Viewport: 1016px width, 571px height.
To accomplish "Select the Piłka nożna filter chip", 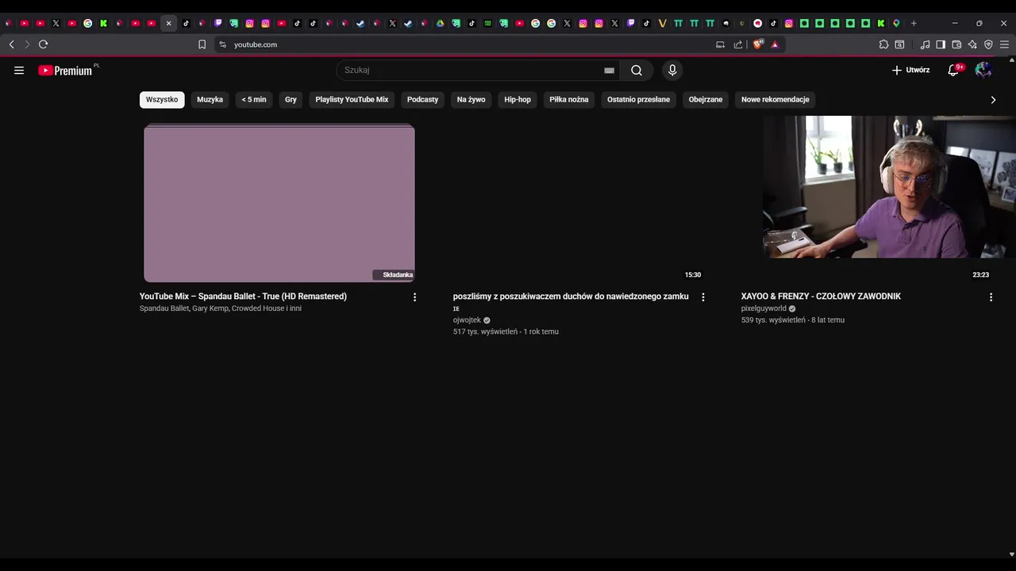I will (x=569, y=99).
